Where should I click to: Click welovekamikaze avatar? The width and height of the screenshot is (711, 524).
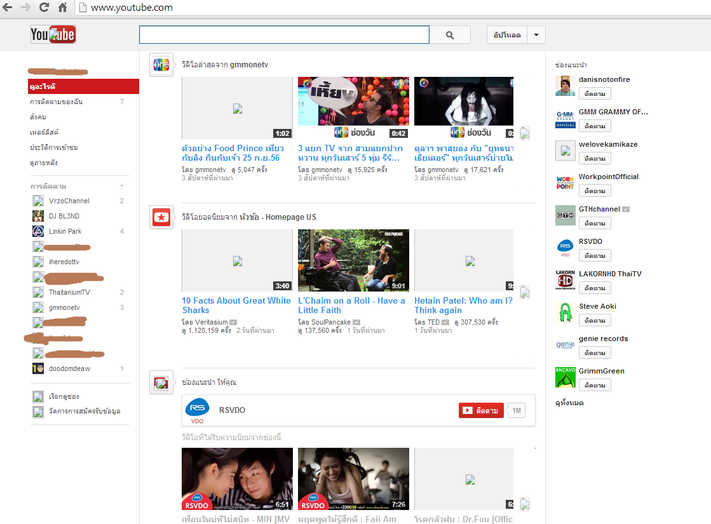[x=565, y=151]
